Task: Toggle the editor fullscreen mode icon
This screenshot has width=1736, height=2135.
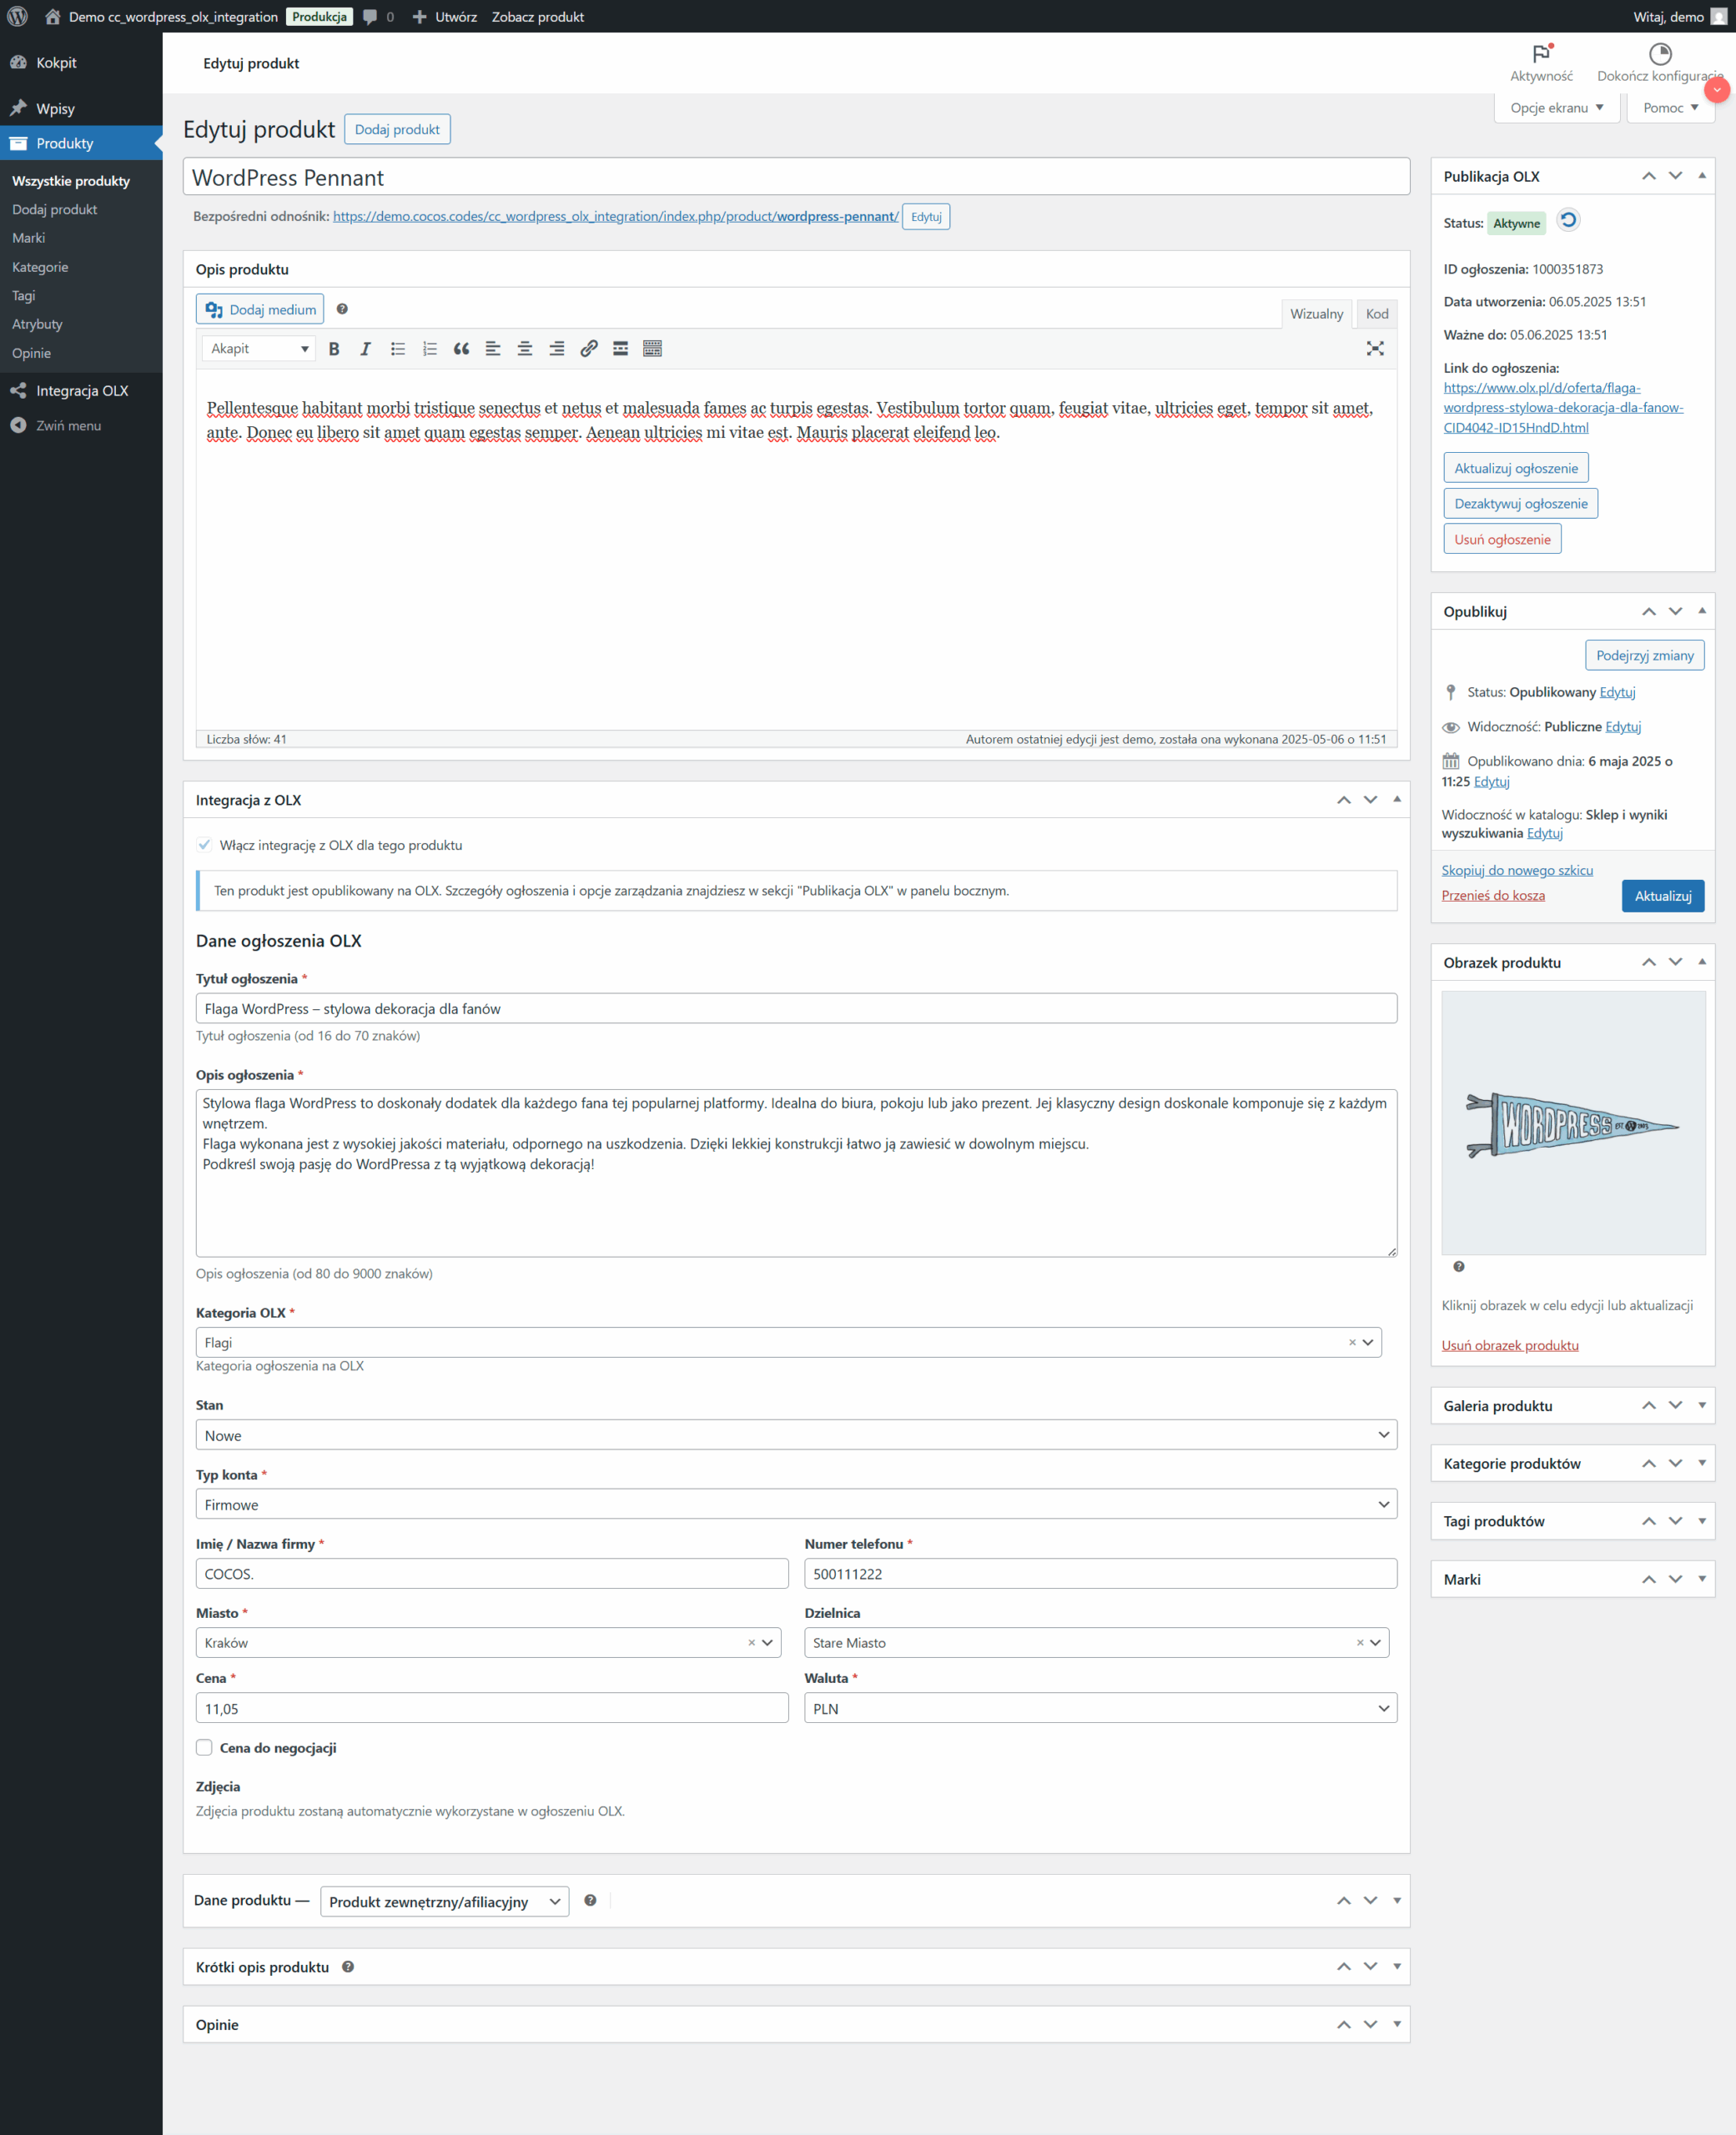Action: click(1375, 349)
